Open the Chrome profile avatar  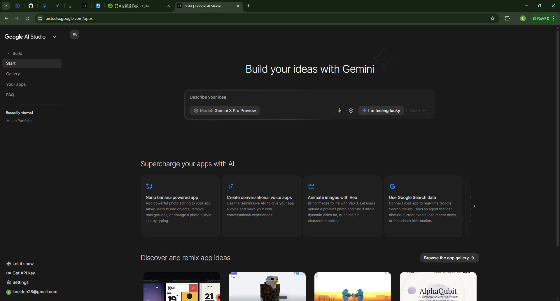[523, 18]
